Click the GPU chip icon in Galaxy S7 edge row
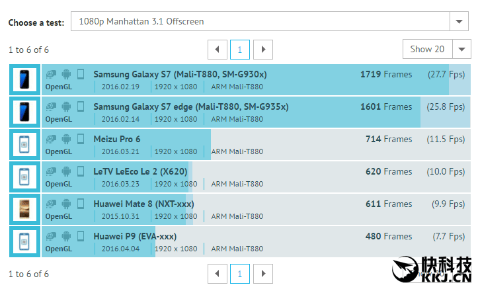The width and height of the screenshot is (478, 289). 51,106
